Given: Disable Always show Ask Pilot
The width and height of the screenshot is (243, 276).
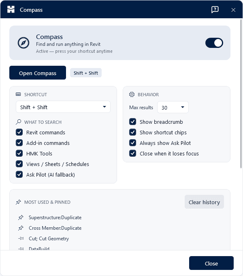Looking at the screenshot, I should pos(132,143).
